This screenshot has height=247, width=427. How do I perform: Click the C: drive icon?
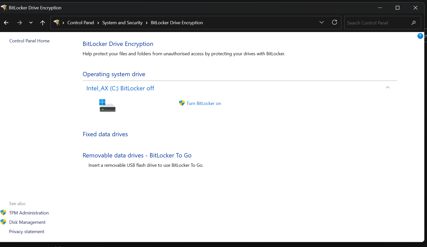tap(107, 105)
